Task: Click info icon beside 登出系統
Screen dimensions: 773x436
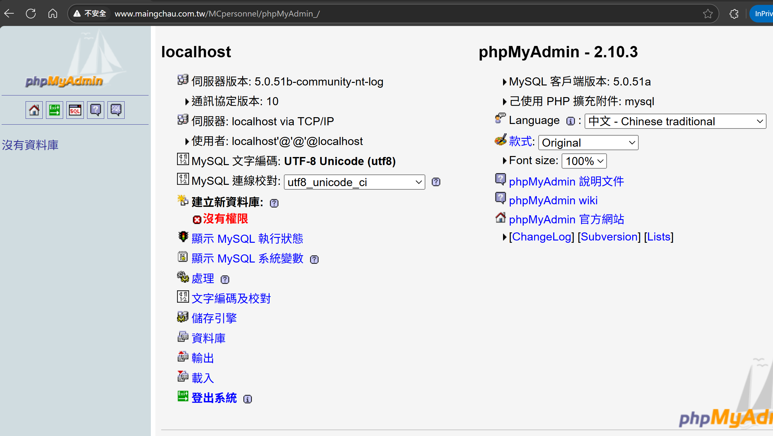Action: tap(248, 399)
